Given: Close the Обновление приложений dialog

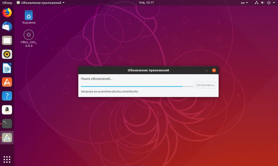Looking at the screenshot, I should coord(214,70).
